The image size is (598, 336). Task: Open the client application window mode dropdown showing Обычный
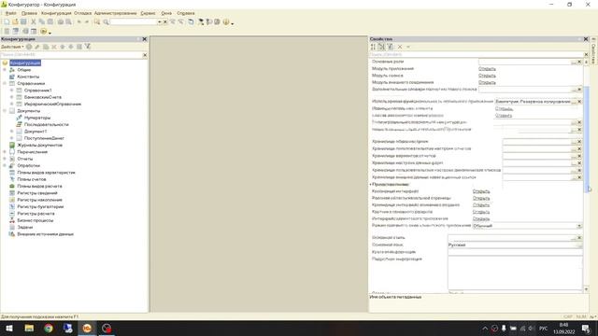coord(579,226)
